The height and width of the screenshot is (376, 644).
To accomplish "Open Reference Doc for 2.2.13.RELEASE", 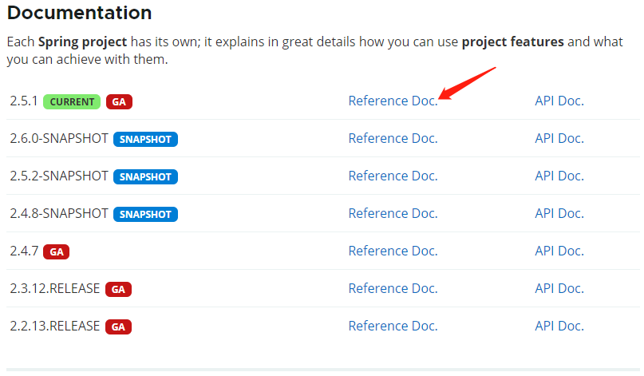I will click(393, 327).
